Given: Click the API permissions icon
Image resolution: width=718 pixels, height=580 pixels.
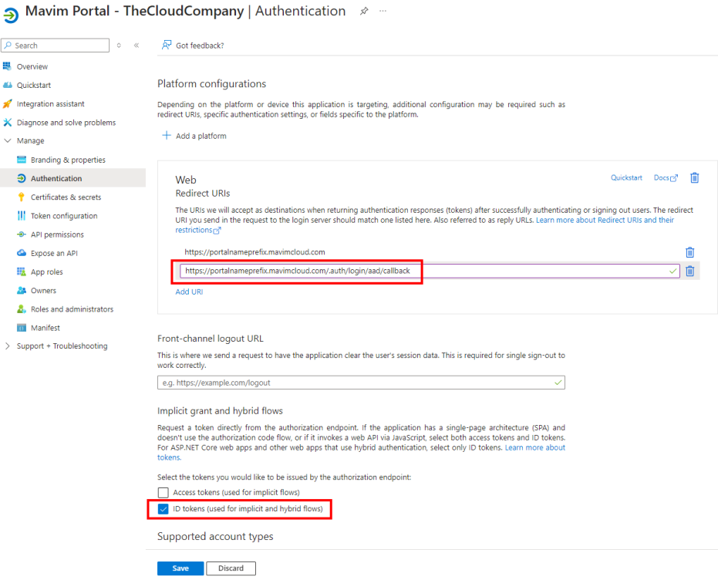Looking at the screenshot, I should (x=22, y=234).
